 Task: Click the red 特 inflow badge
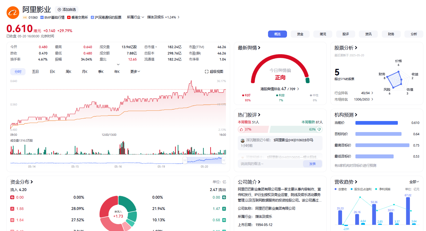point(12,197)
